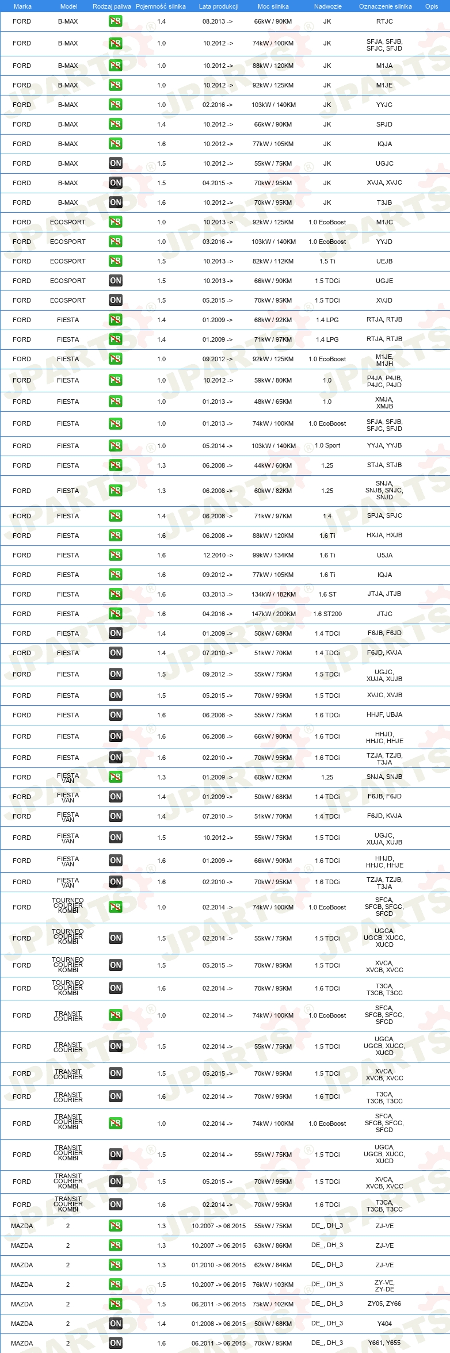Click the Rodzaj paliwa column header

(112, 6)
